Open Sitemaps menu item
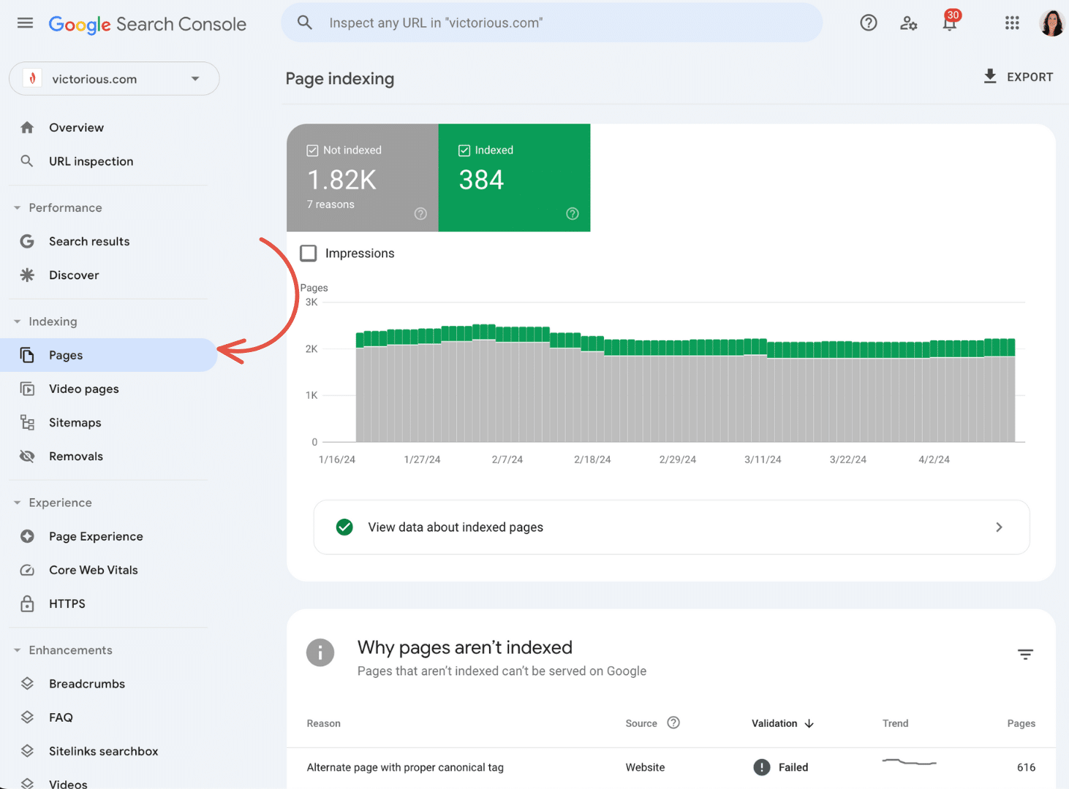This screenshot has height=789, width=1069. click(x=75, y=422)
